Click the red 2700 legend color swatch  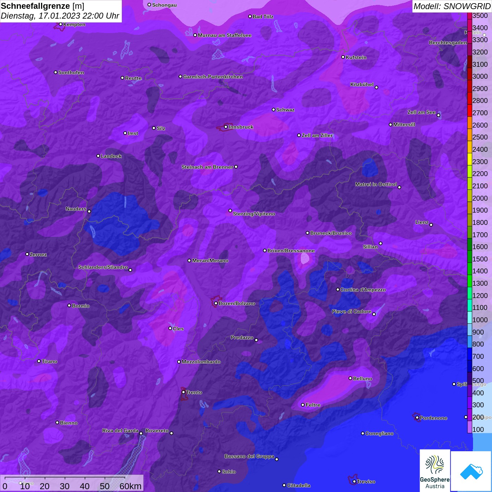click(x=470, y=110)
